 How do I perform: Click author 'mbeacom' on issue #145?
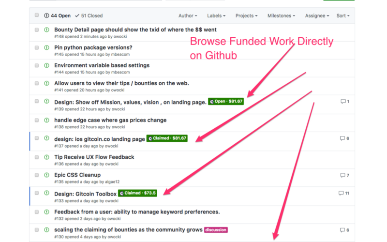(120, 54)
